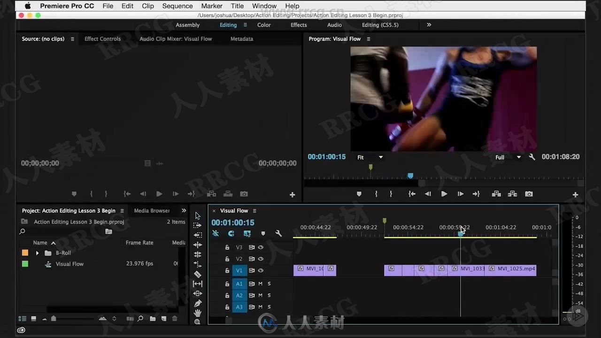Switch to Effect Controls tab
601x338 pixels.
point(102,39)
